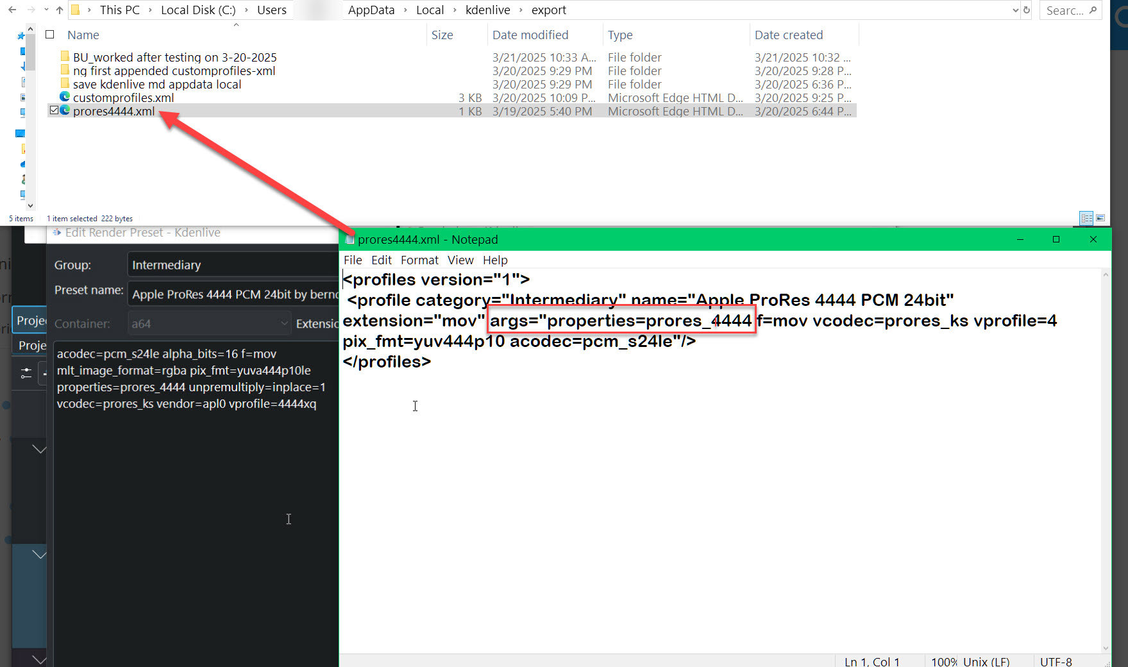The image size is (1128, 667).
Task: Open the Container dropdown showing a64
Action: (209, 324)
